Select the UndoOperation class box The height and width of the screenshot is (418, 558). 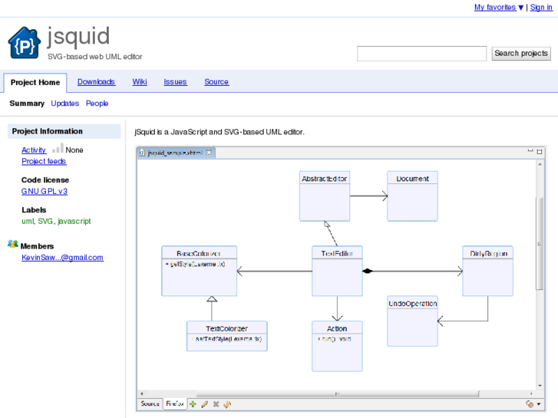[x=412, y=321]
